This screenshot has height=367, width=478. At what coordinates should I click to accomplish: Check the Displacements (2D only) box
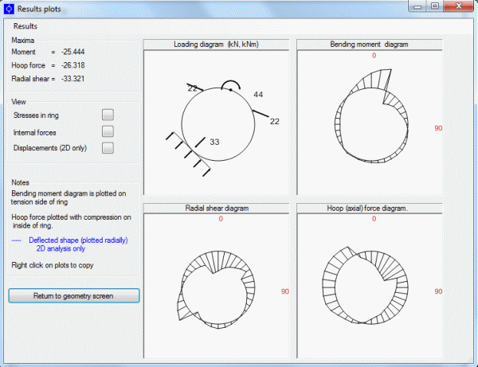click(108, 148)
